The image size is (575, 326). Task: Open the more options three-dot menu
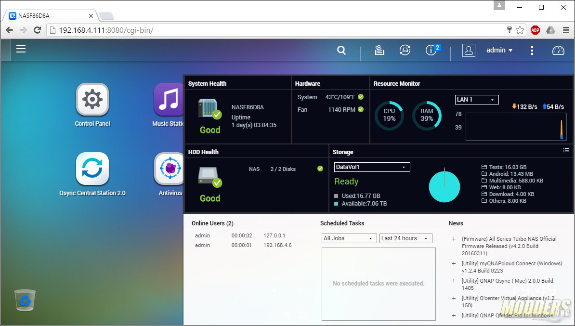click(x=532, y=50)
